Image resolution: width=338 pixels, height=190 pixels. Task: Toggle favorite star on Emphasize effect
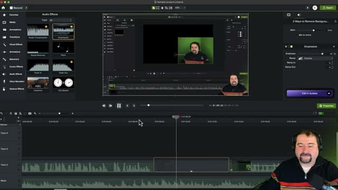(72, 26)
